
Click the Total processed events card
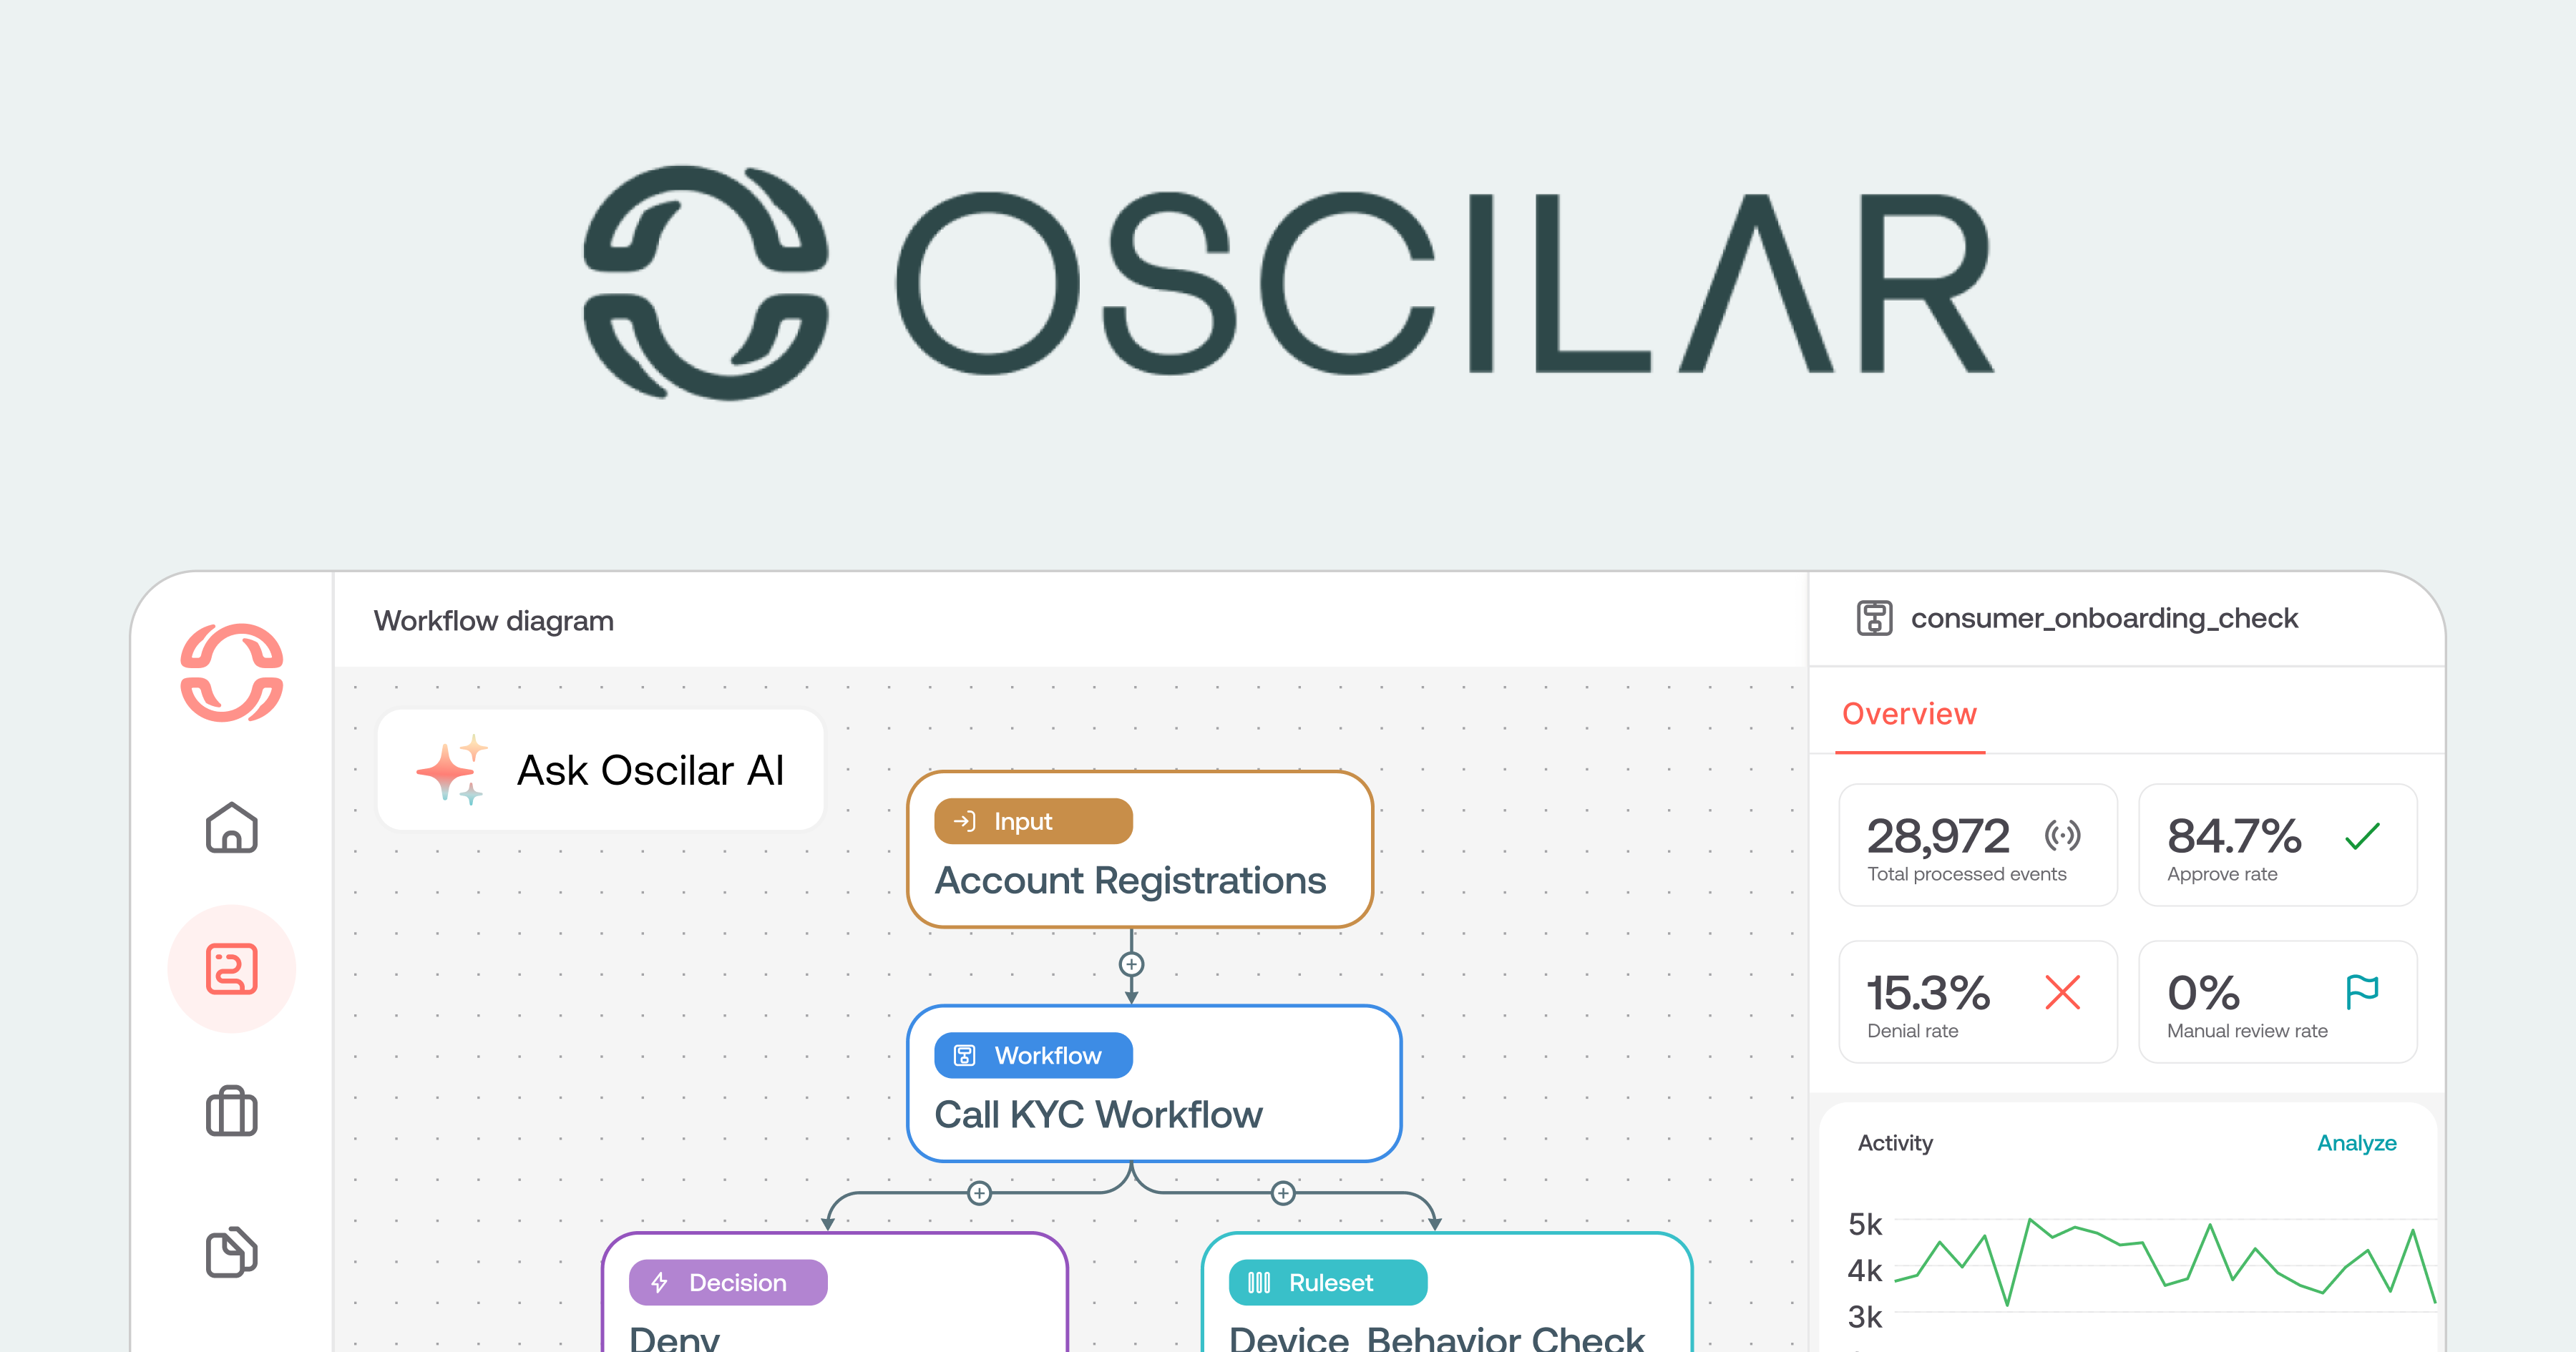click(x=1977, y=846)
